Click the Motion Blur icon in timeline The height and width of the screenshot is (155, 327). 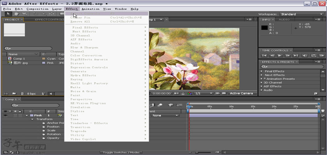pyautogui.click(x=160, y=105)
